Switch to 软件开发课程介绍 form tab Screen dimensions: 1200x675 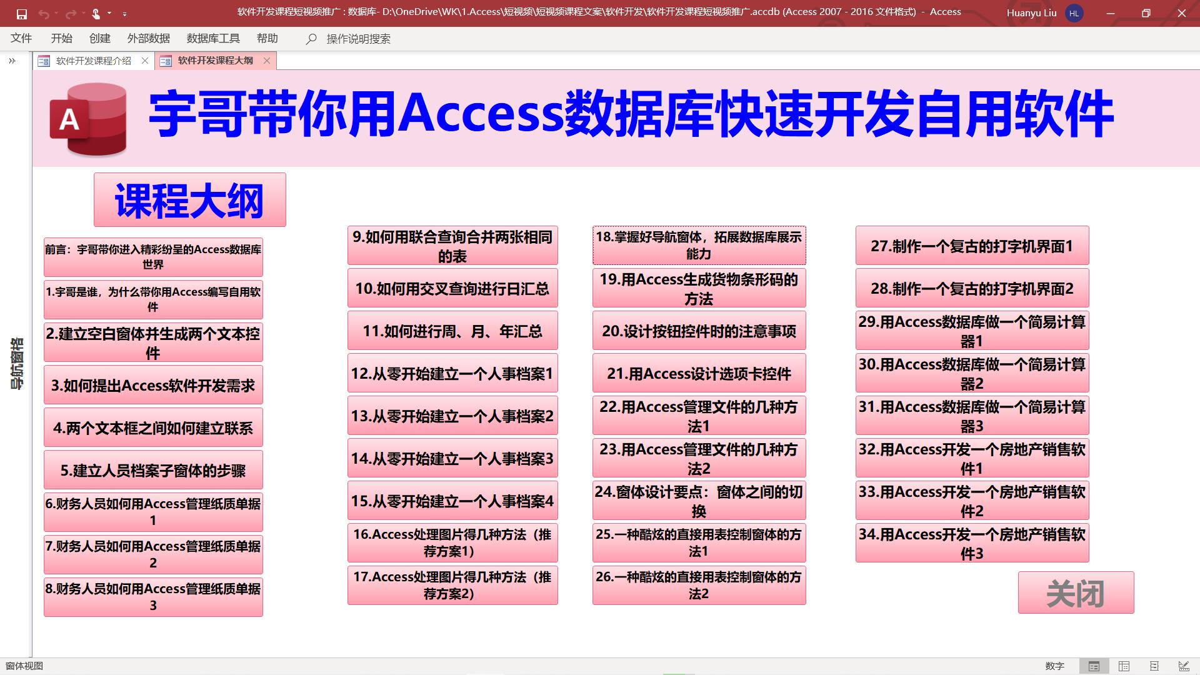[93, 61]
